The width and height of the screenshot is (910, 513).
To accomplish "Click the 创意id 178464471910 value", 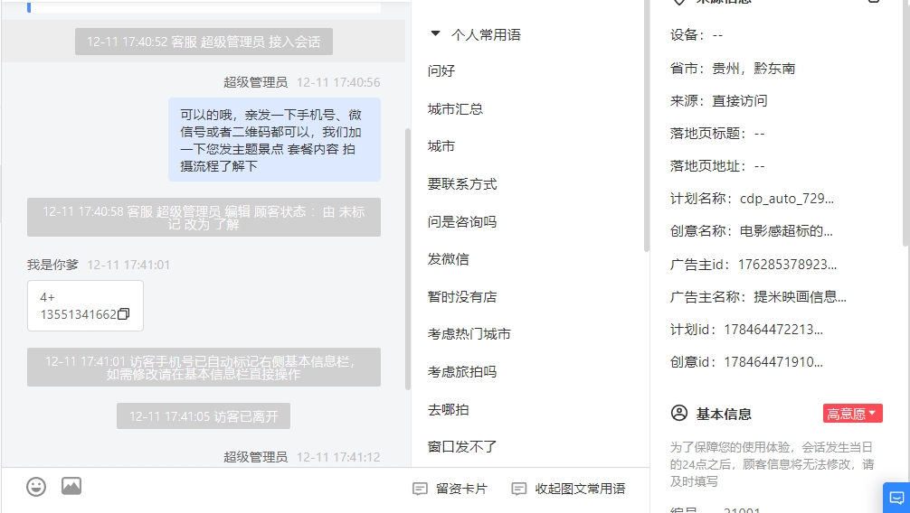I will 773,362.
